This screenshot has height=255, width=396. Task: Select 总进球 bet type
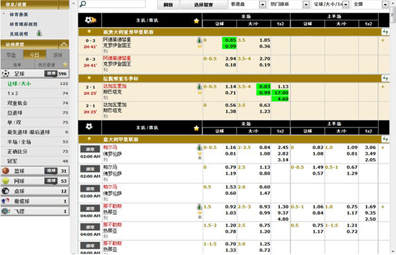[x=15, y=113]
